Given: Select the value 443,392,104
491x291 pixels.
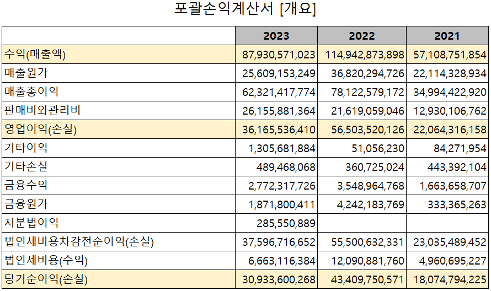Looking at the screenshot, I should pyautogui.click(x=457, y=167).
